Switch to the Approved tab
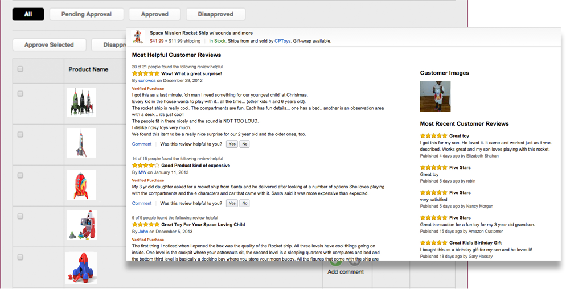The width and height of the screenshot is (566, 289). pyautogui.click(x=154, y=14)
